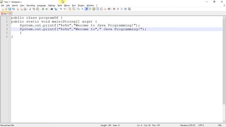
Task: Click the Paste clipboard icon
Action: pyautogui.click(x=38, y=9)
